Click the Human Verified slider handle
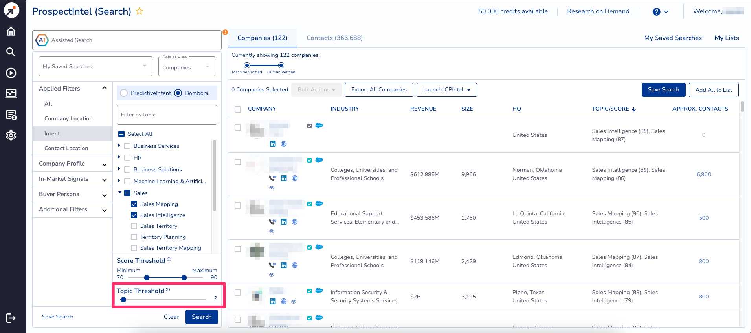The image size is (751, 333). tap(281, 65)
